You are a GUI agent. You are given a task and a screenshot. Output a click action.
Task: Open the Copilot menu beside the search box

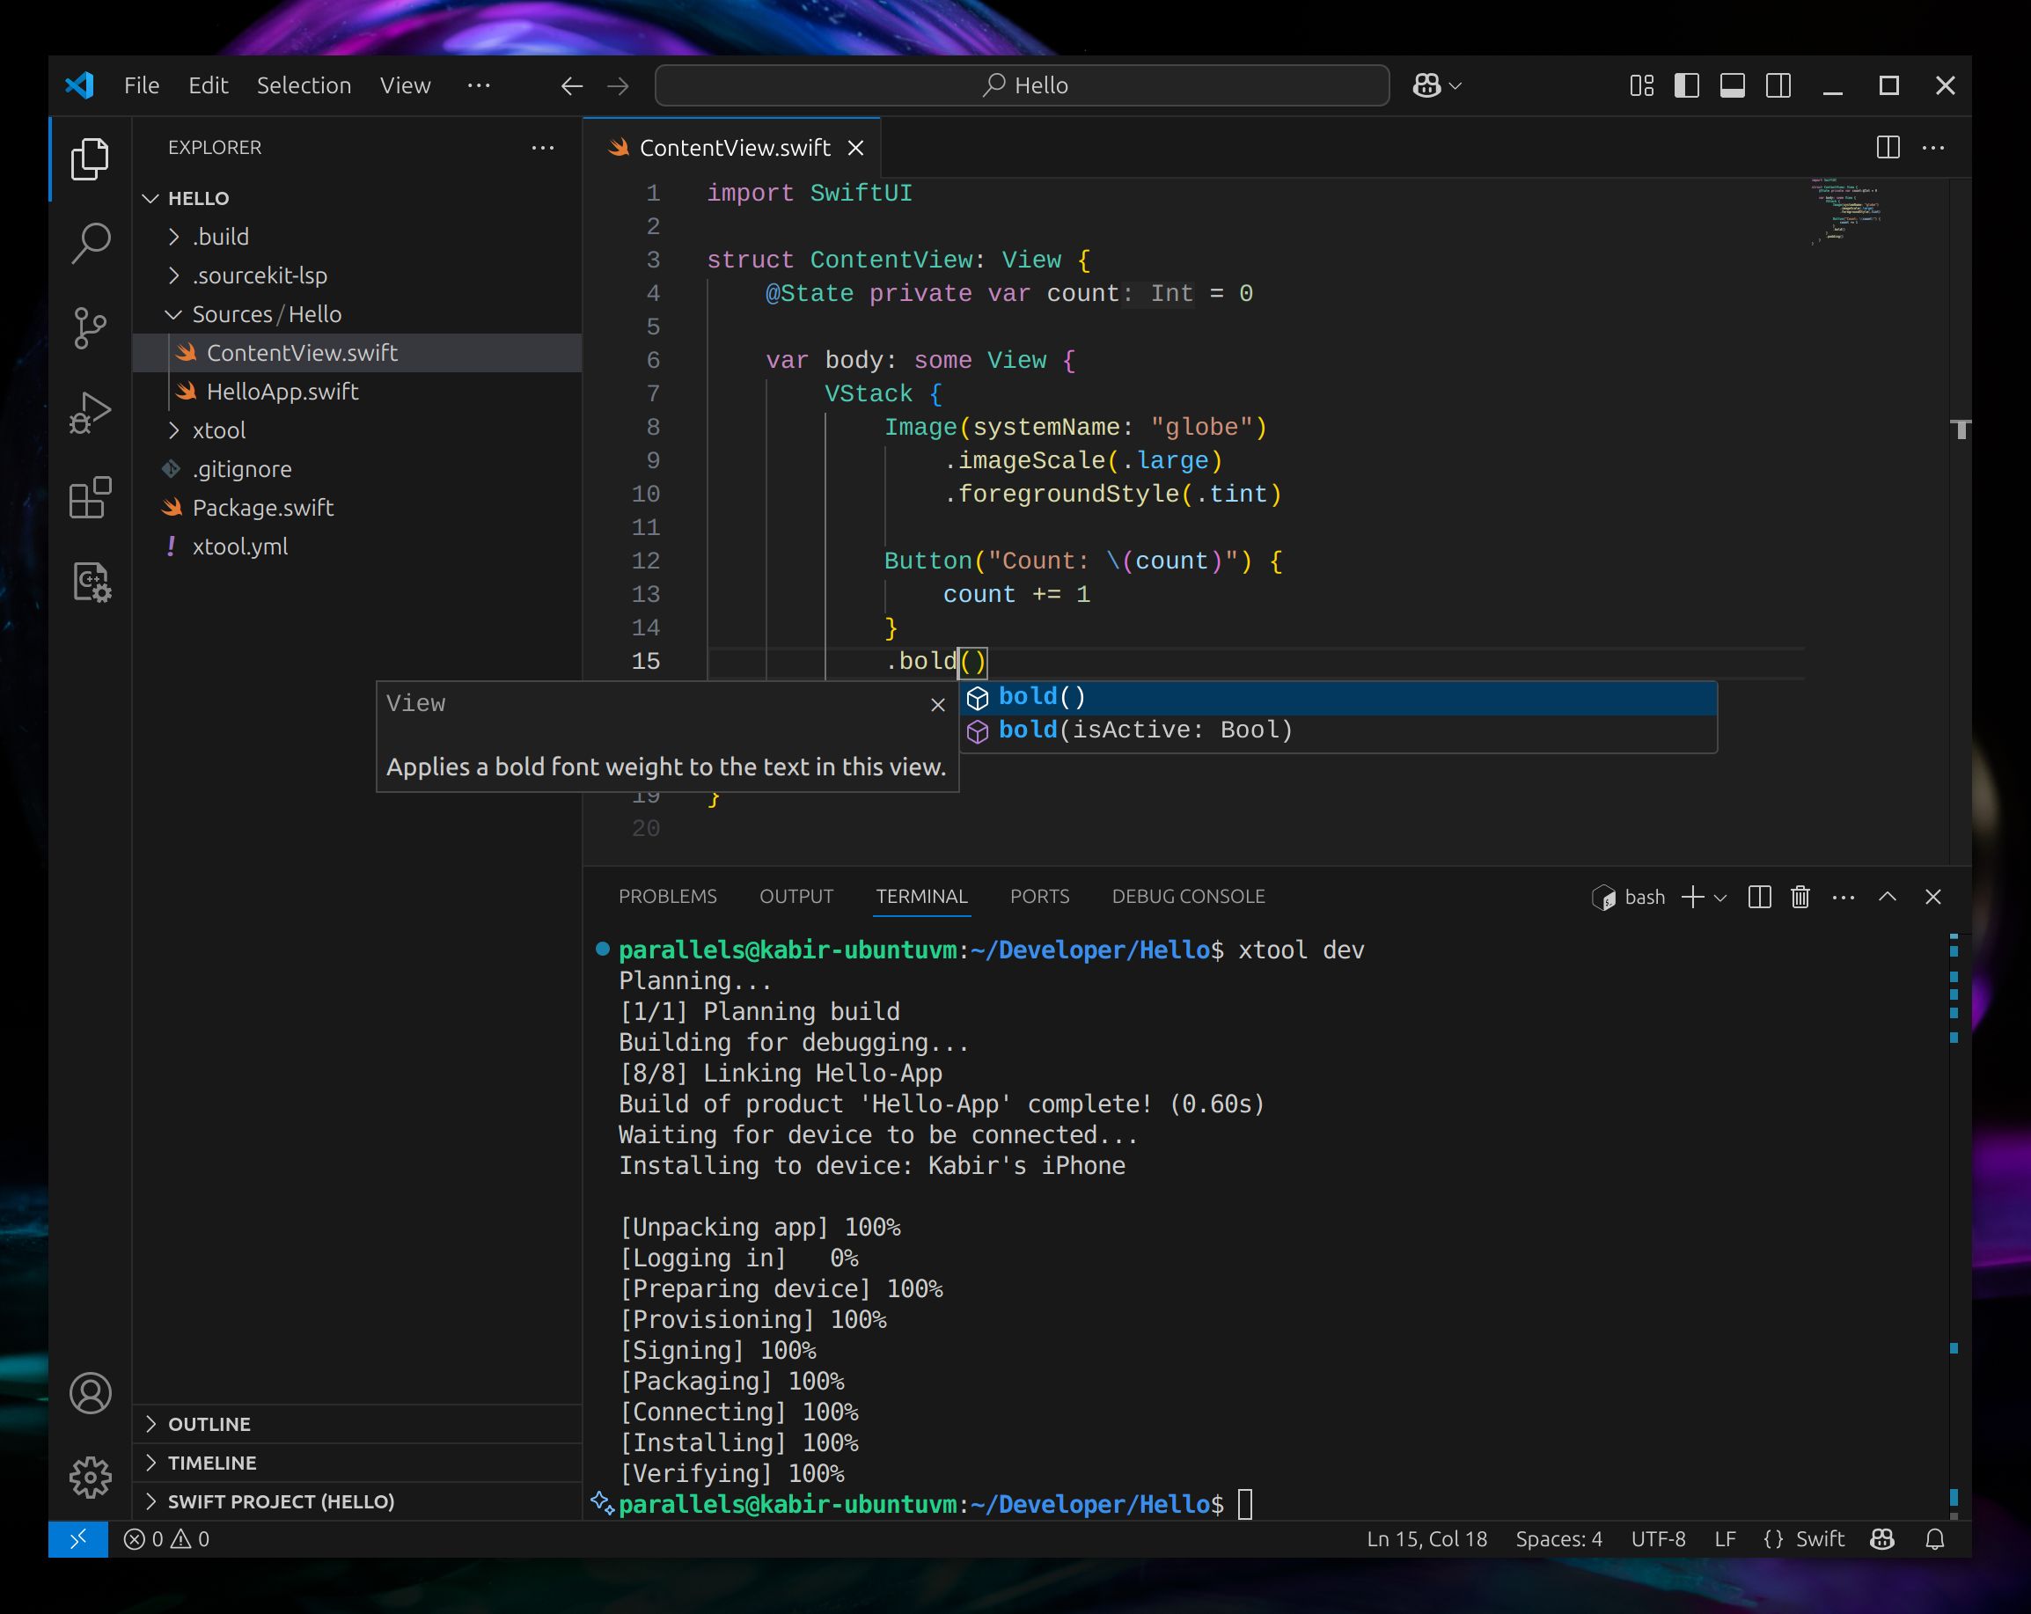pyautogui.click(x=1435, y=84)
